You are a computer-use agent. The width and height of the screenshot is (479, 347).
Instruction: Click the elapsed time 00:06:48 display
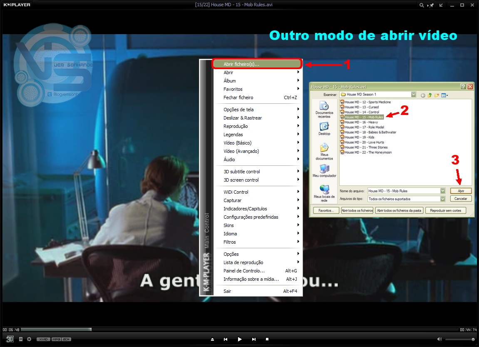point(11,330)
